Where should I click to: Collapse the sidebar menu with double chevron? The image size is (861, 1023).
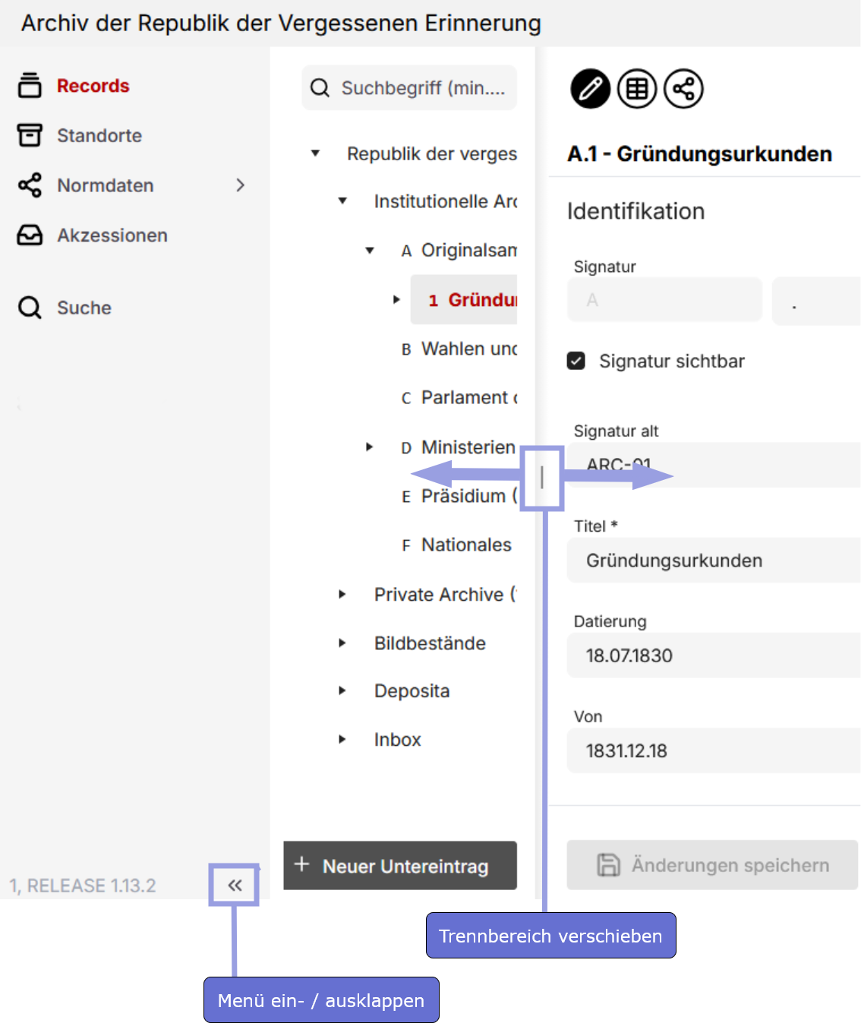[235, 885]
